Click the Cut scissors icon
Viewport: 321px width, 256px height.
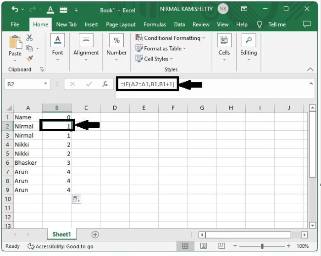click(x=29, y=38)
